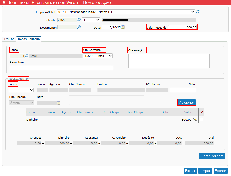Image resolution: width=231 pixels, height=176 pixels.
Task: Select the Dados Borderô tab
Action: 29,39
